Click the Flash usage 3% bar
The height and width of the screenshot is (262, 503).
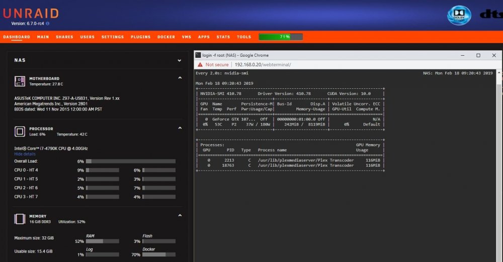[x=159, y=241]
